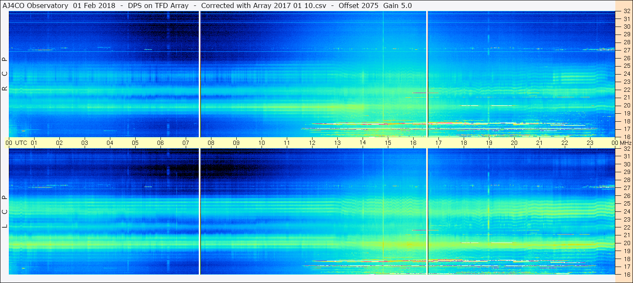The image size is (633, 283).
Task: Click 28 MHz label of RCP frequency scale
Action: pos(626,42)
